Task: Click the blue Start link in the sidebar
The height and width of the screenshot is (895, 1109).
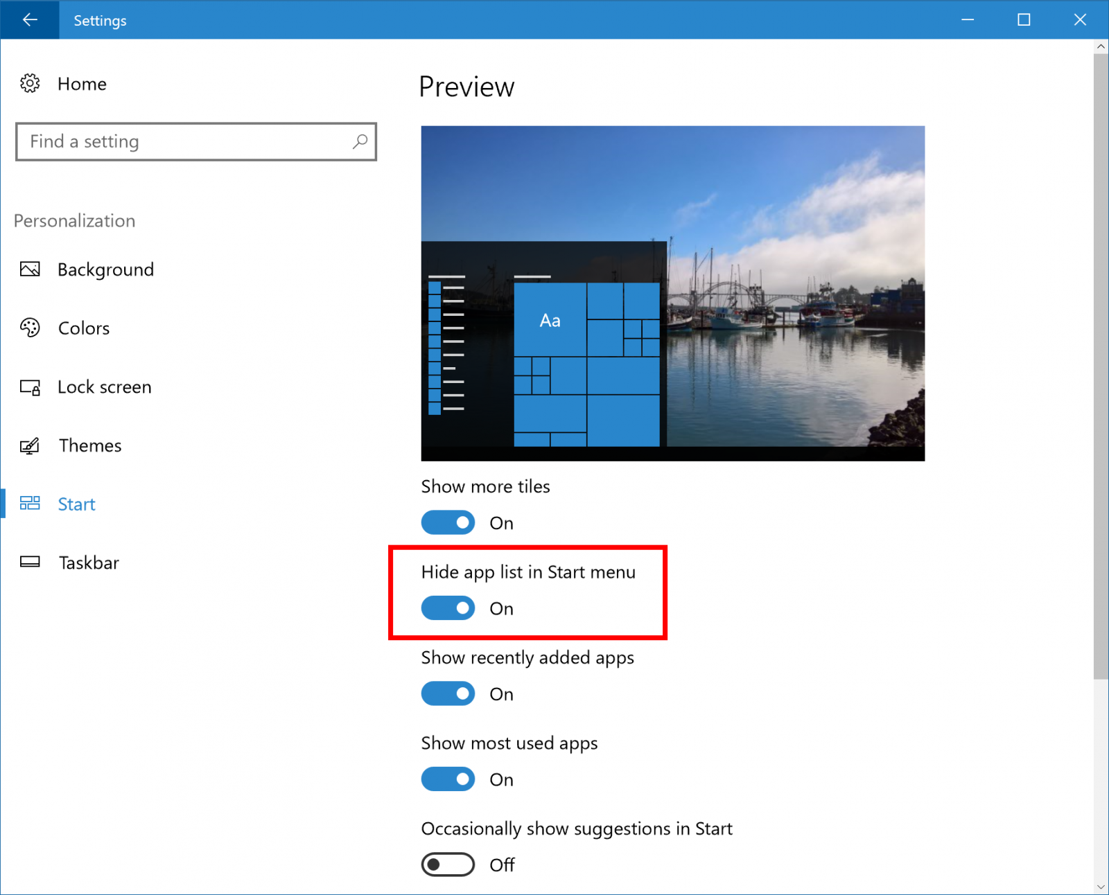Action: 76,504
